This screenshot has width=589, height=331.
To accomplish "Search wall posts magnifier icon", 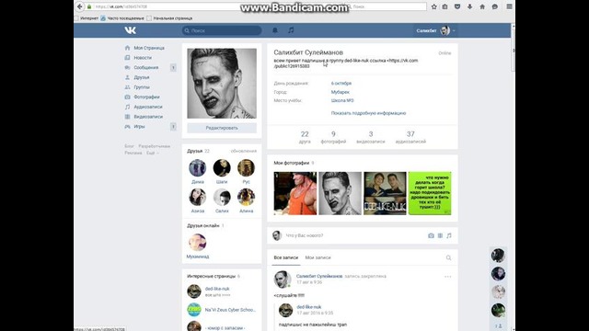I will pos(448,257).
